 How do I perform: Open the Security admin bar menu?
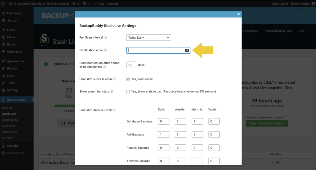tap(113, 4)
